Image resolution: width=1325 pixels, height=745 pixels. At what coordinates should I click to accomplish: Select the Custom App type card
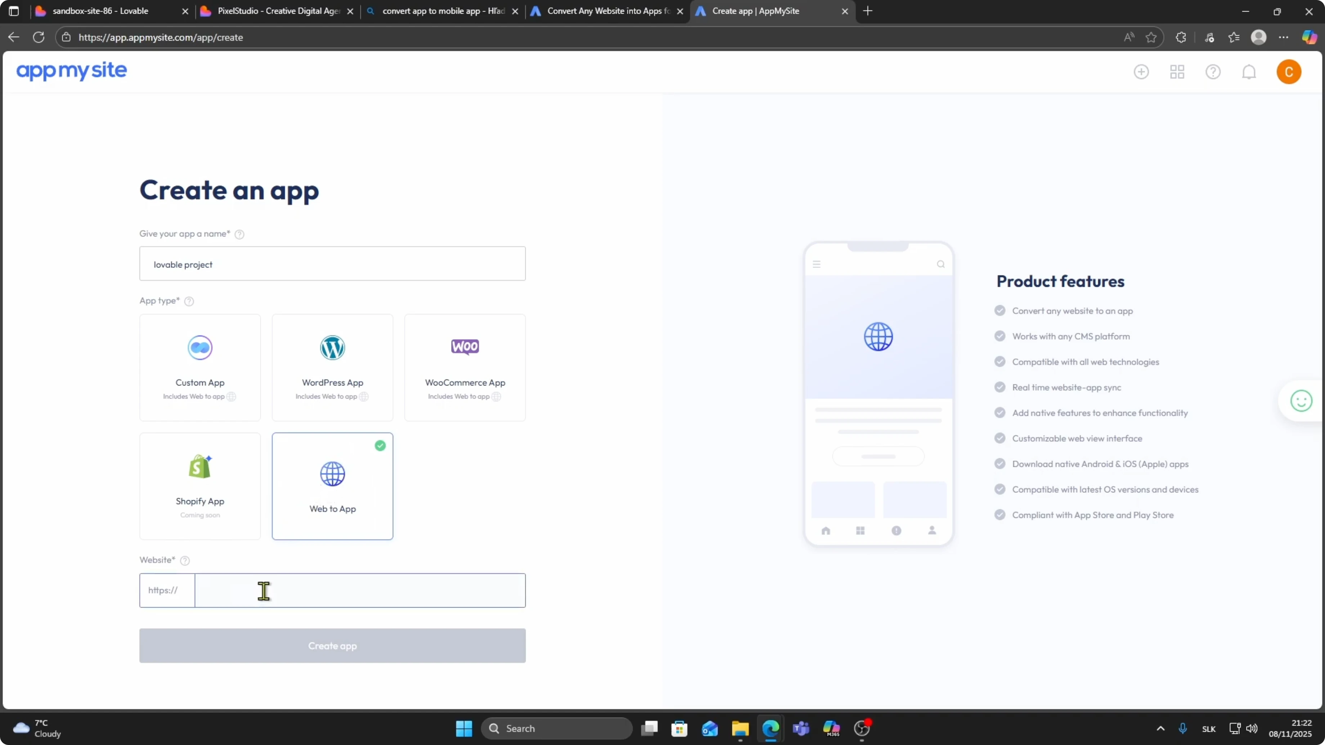click(x=200, y=367)
